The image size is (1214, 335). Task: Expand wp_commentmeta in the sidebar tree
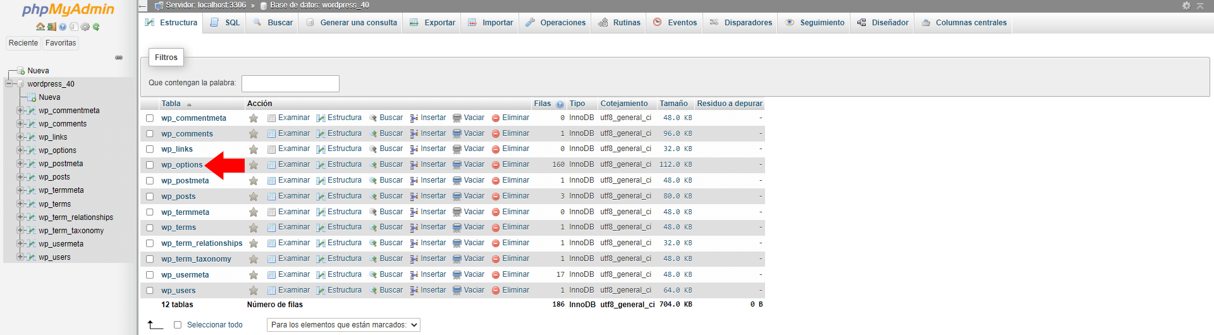(20, 110)
